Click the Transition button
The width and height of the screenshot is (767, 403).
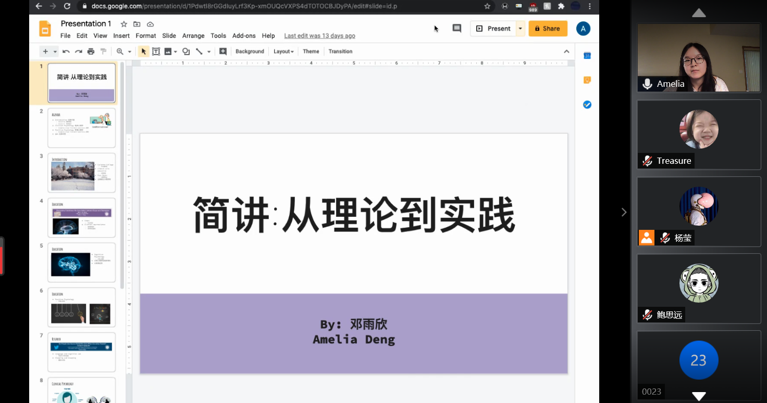340,51
